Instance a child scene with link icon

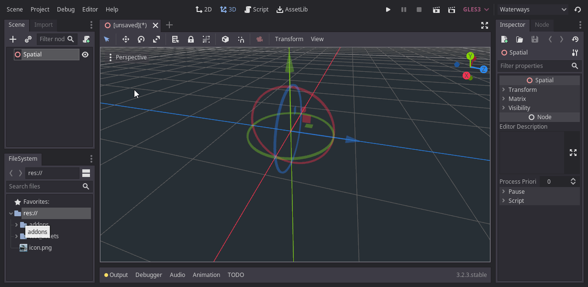pos(28,39)
